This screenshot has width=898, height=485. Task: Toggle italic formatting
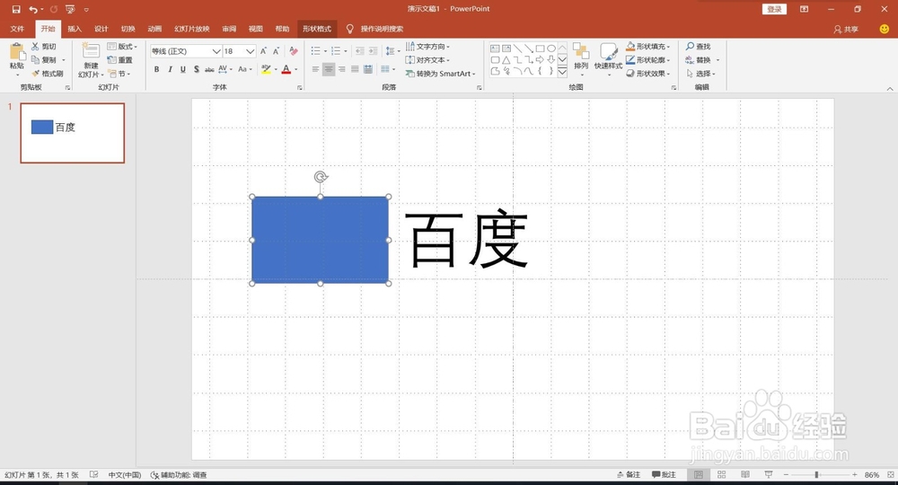click(x=170, y=69)
